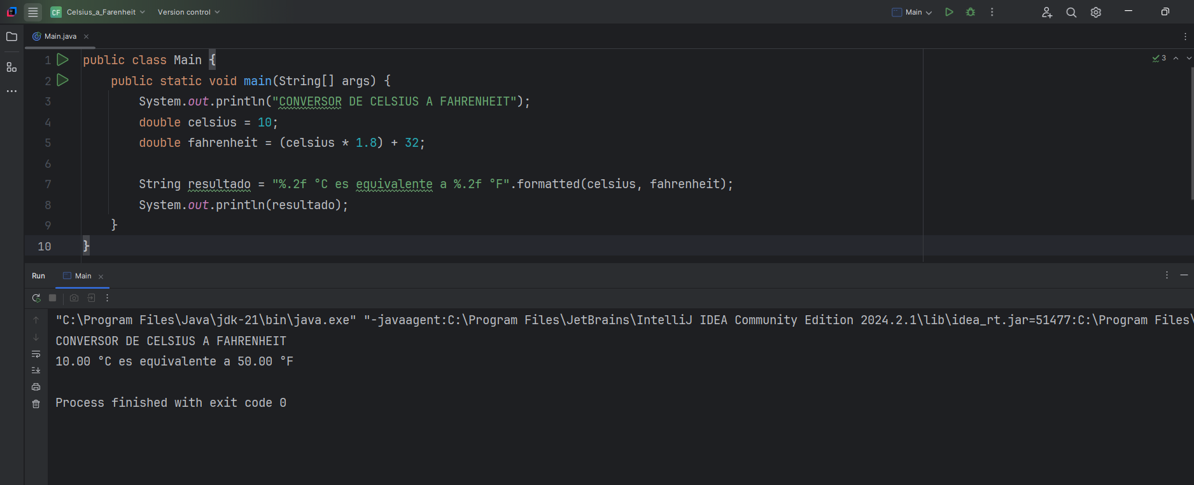Open editor tab options menu

click(x=1185, y=37)
